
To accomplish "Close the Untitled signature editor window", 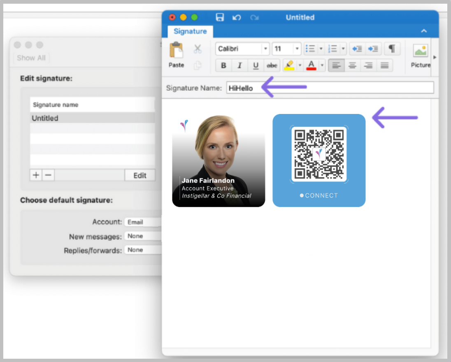I will (x=172, y=17).
